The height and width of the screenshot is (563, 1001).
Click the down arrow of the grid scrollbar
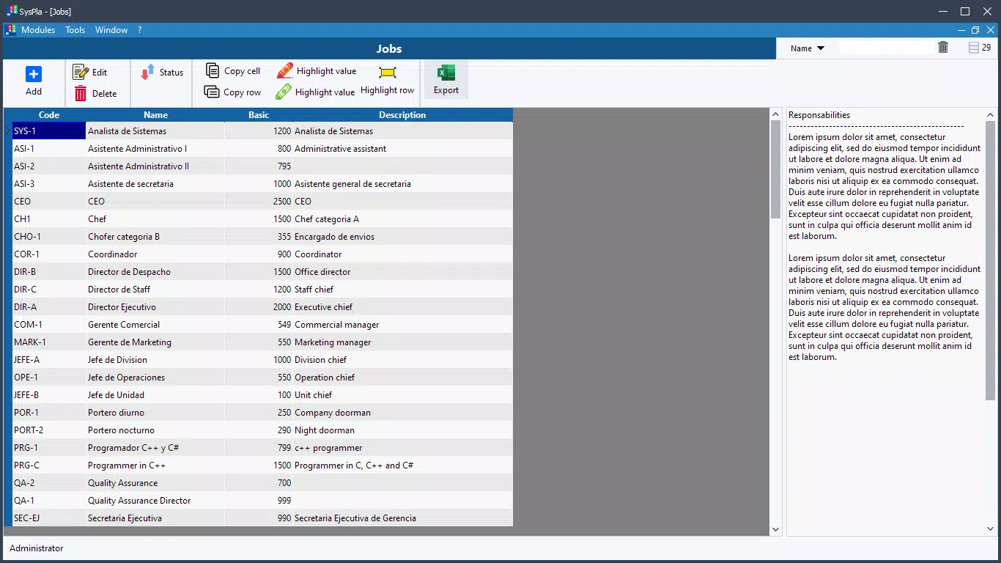776,529
